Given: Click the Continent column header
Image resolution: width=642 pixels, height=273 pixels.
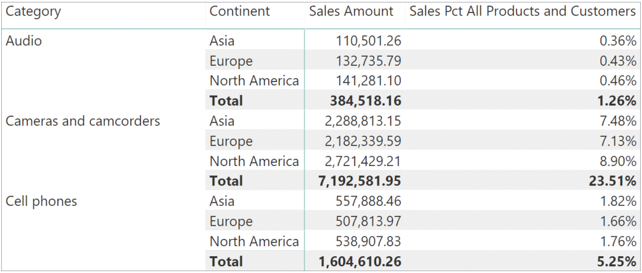Looking at the screenshot, I should point(240,11).
